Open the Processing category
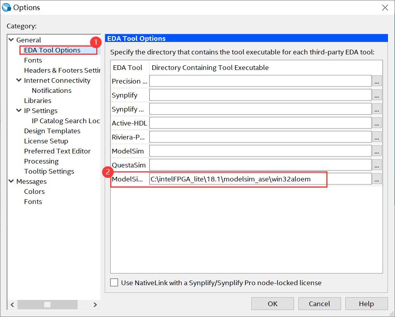395x317 pixels. pyautogui.click(x=41, y=161)
